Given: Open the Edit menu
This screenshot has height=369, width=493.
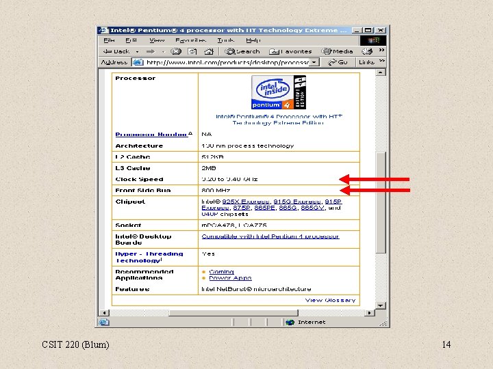Looking at the screenshot, I should tap(131, 40).
